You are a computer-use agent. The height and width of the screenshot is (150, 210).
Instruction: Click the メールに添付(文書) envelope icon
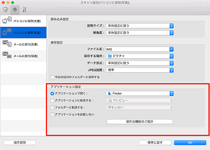7,44
